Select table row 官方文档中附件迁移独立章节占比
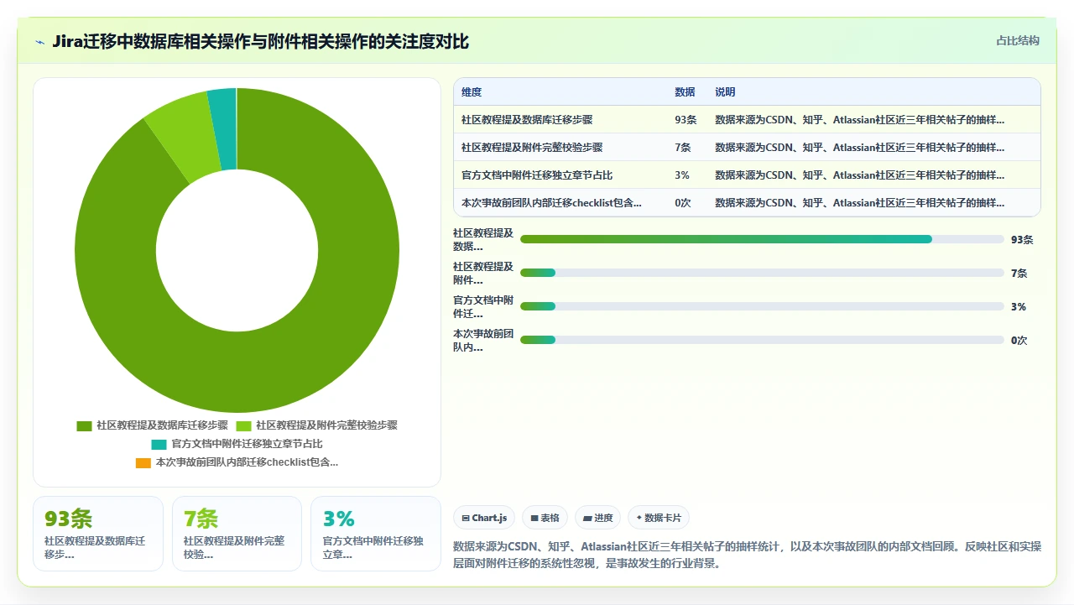Image resolution: width=1074 pixels, height=605 pixels. click(x=747, y=175)
